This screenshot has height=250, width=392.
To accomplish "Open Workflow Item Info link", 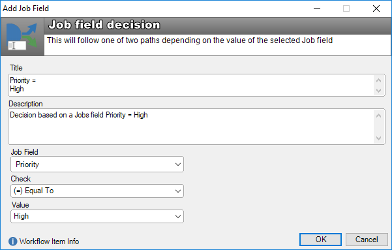I will 49,242.
